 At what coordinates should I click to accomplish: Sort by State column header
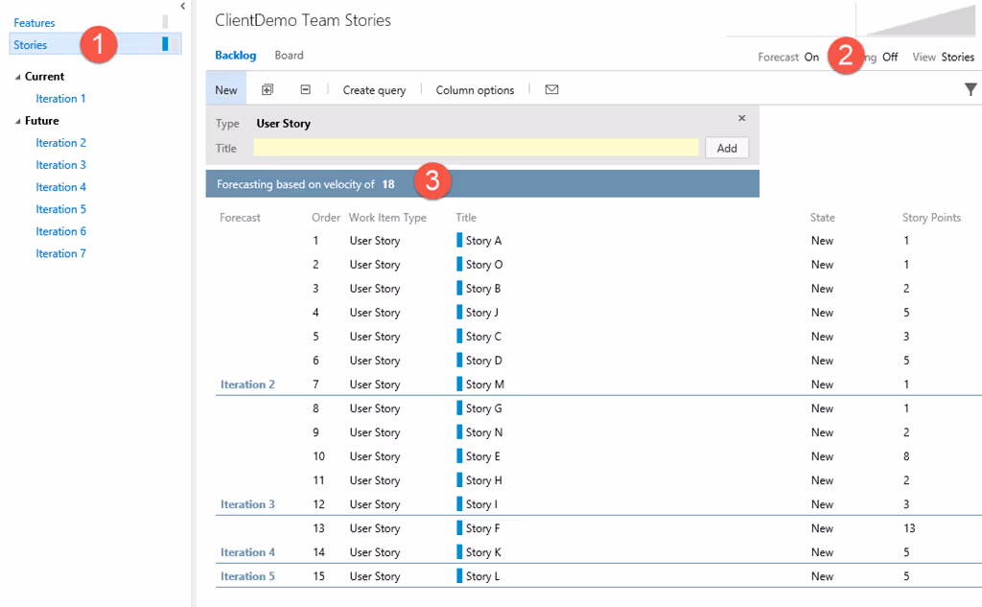coord(822,218)
